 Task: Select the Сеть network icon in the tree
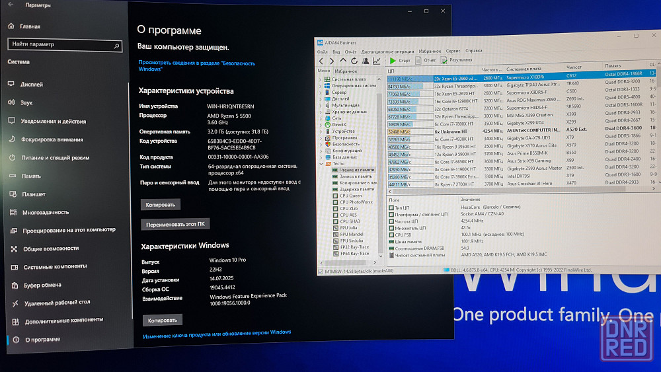pyautogui.click(x=328, y=118)
